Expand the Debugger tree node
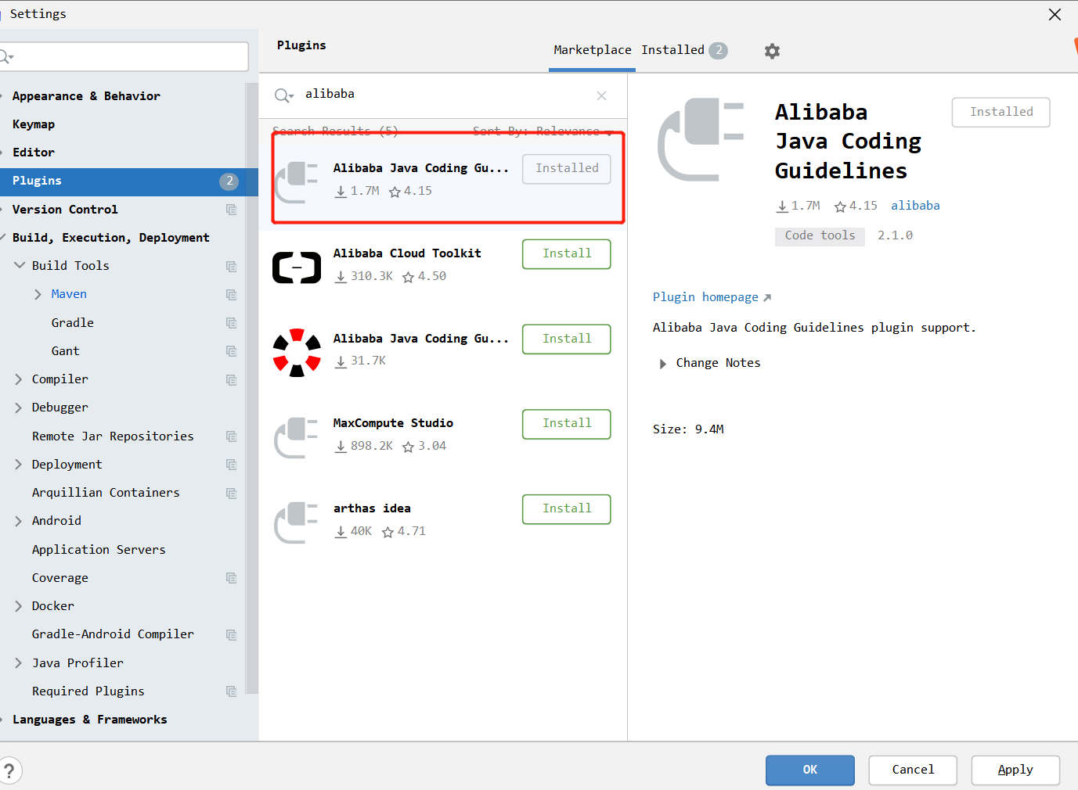The height and width of the screenshot is (790, 1078). (18, 408)
